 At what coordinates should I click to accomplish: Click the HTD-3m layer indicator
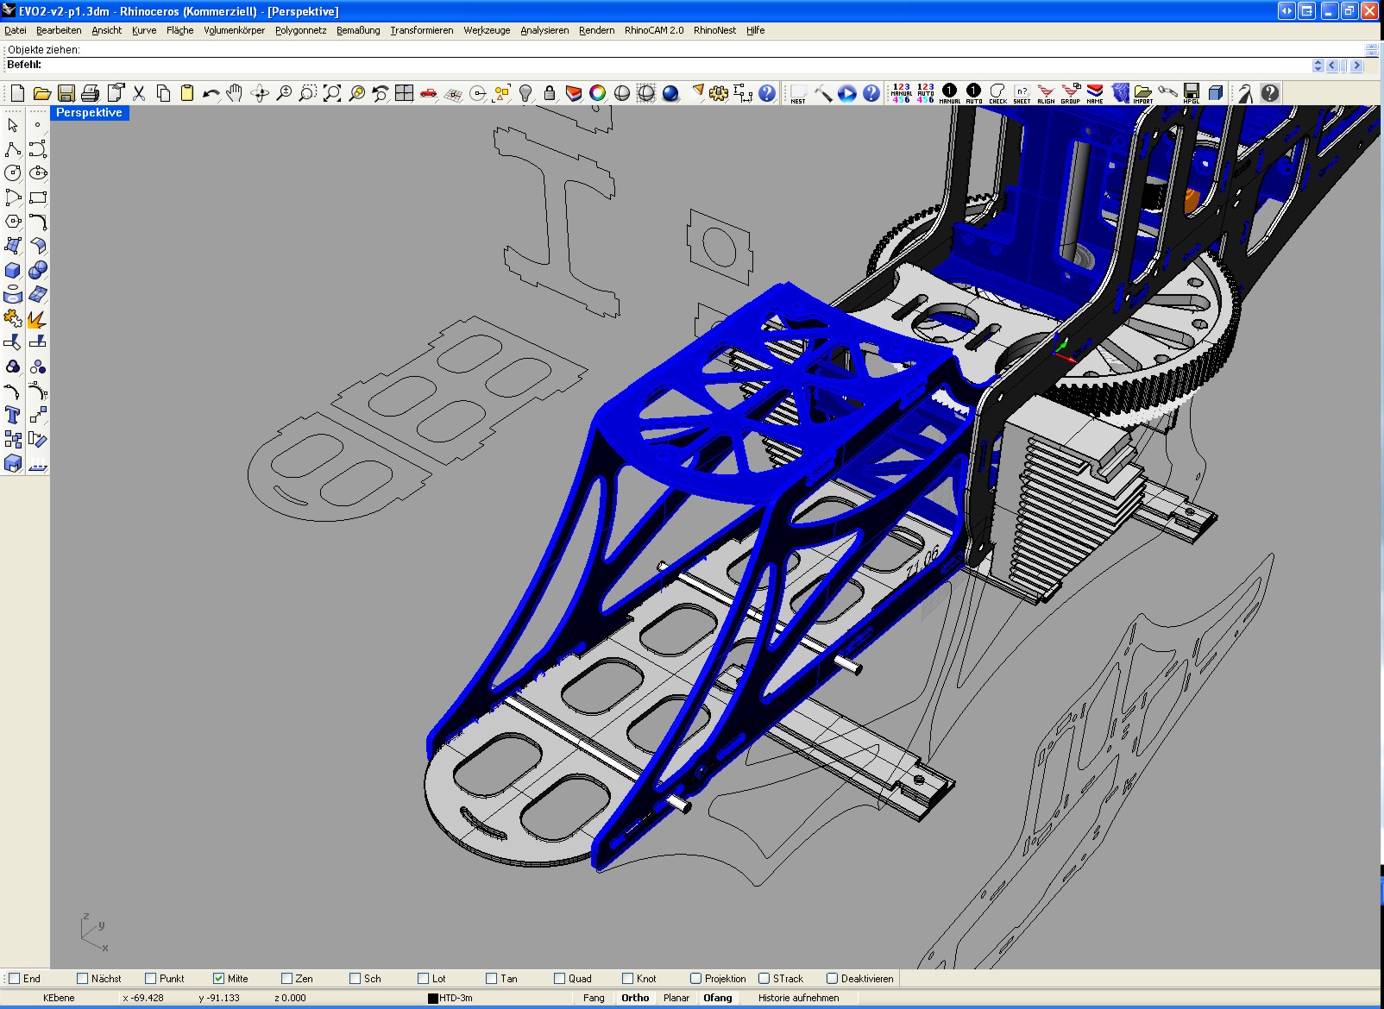(x=451, y=998)
